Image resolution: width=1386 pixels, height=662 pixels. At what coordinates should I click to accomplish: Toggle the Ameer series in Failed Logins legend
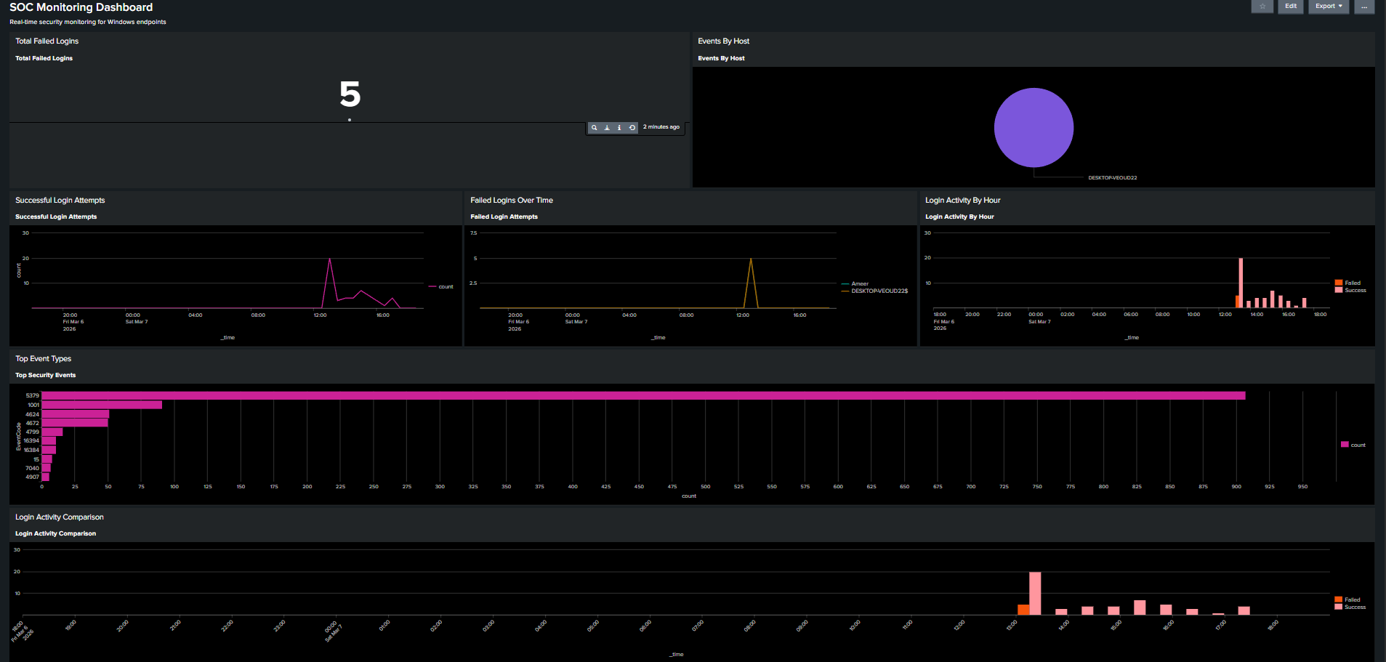tap(859, 284)
